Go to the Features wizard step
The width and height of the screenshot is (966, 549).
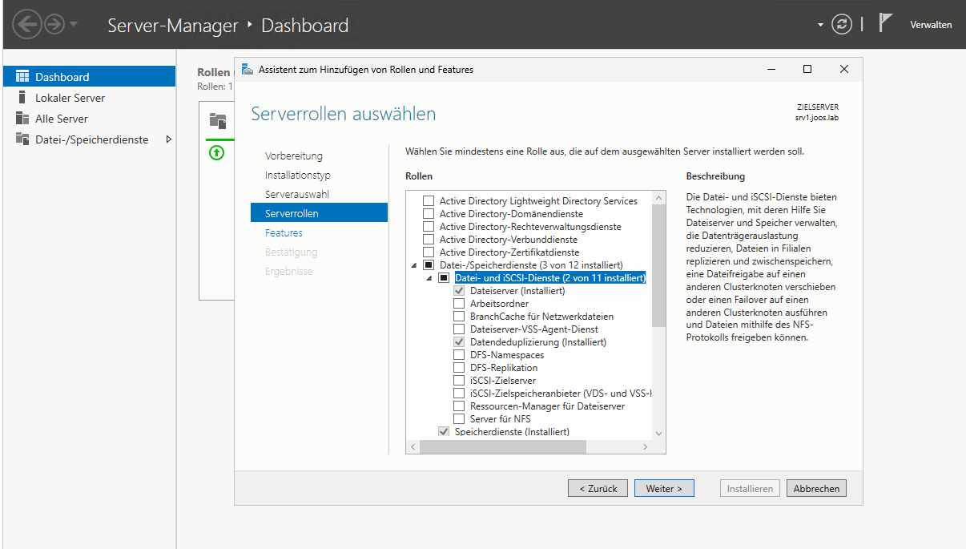[284, 233]
